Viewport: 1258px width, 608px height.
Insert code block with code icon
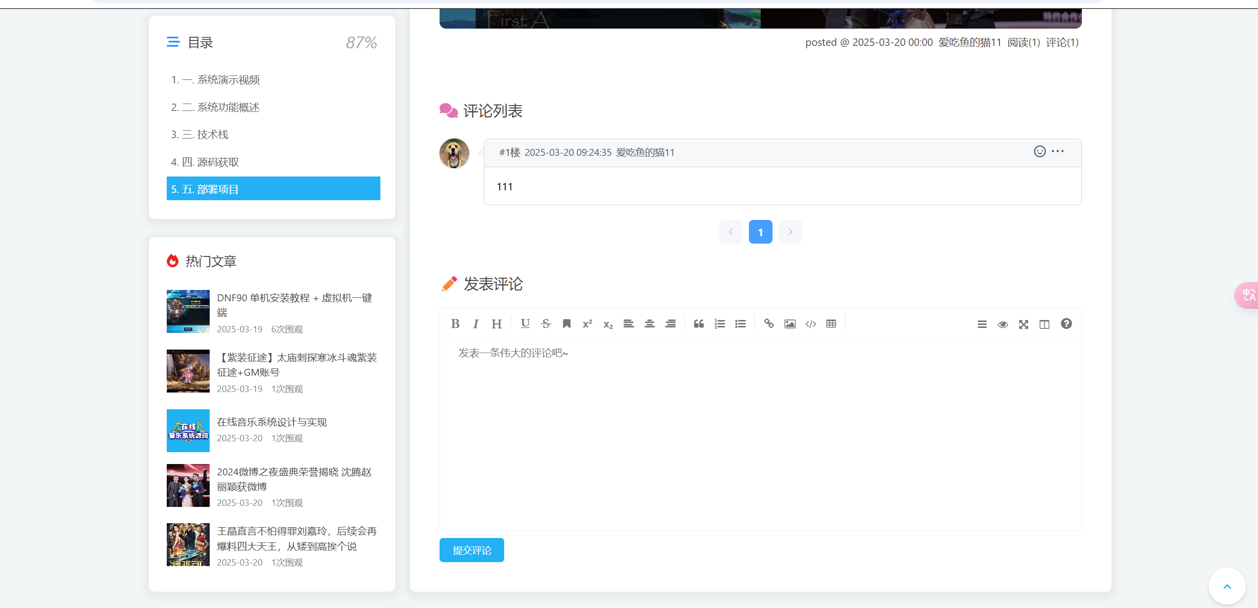(811, 324)
